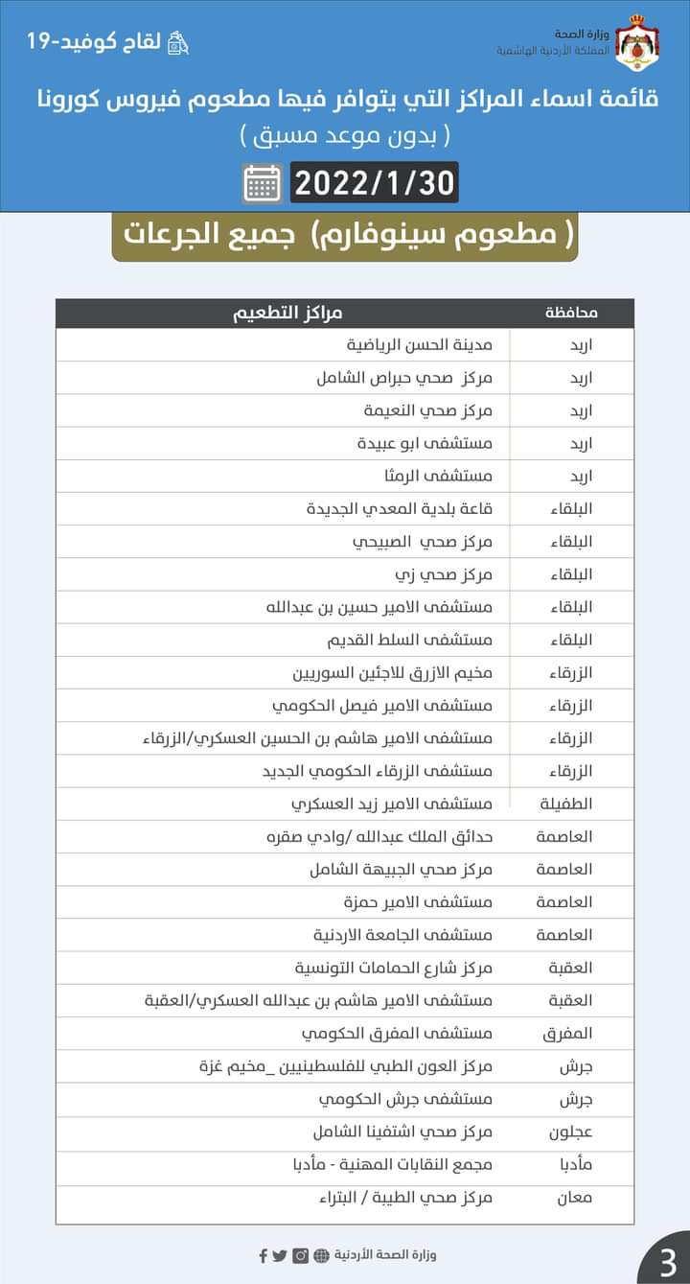690x1284 pixels.
Task: Click the globe website icon
Action: 321,1254
